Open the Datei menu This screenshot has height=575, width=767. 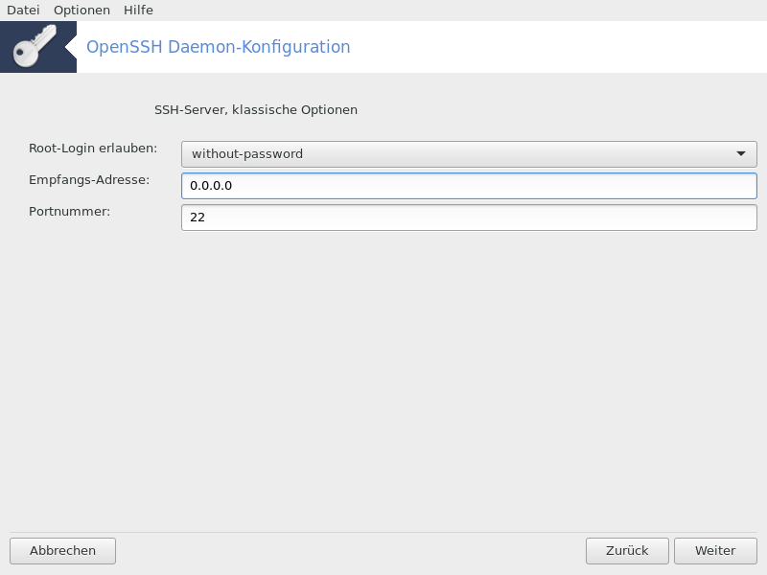(x=23, y=11)
